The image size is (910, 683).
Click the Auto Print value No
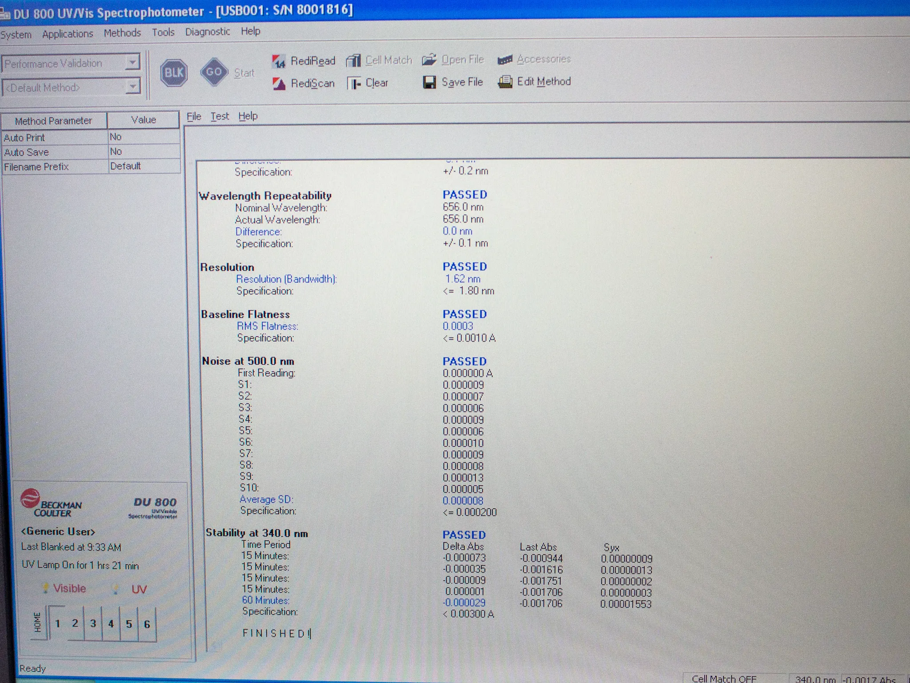pyautogui.click(x=144, y=137)
